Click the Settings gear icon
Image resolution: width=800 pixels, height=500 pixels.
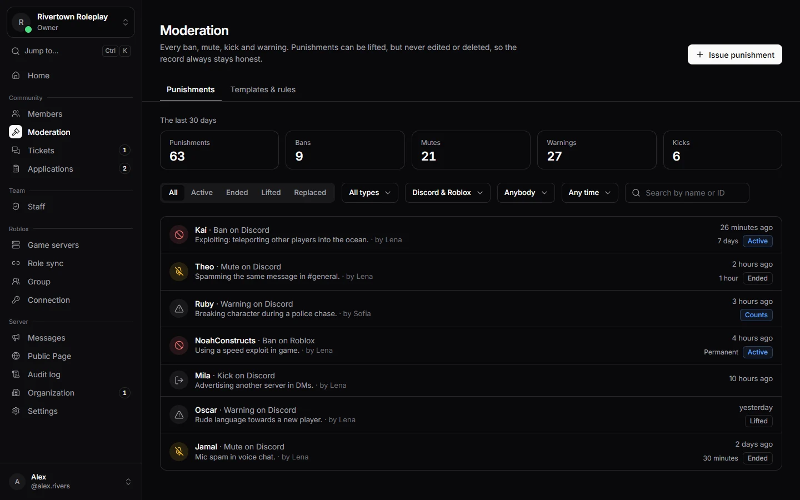click(x=16, y=411)
